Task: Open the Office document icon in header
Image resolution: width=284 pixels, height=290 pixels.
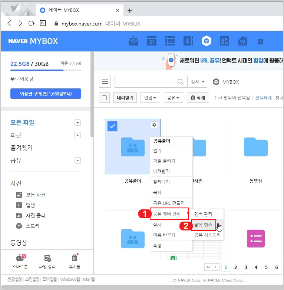Action: coord(224,41)
